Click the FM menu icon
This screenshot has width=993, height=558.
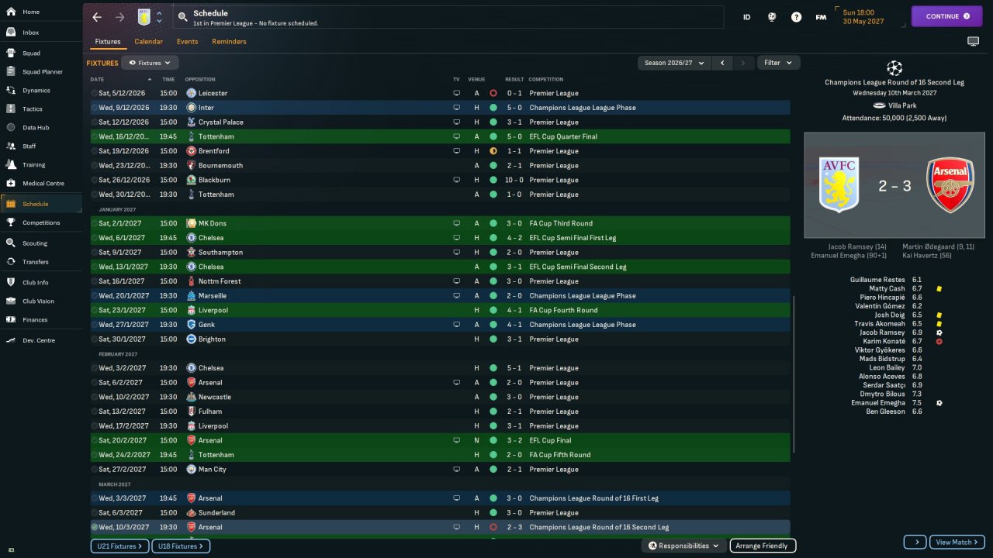click(x=821, y=17)
